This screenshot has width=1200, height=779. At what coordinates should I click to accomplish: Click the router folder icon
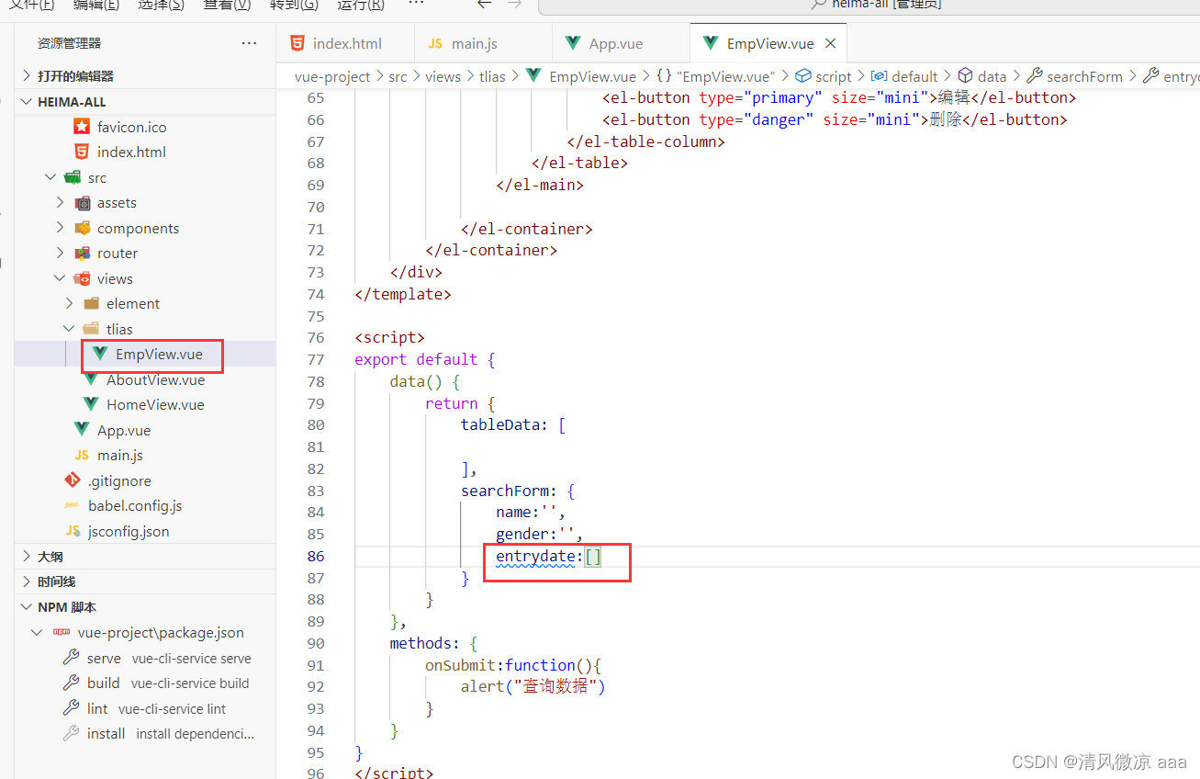[82, 254]
